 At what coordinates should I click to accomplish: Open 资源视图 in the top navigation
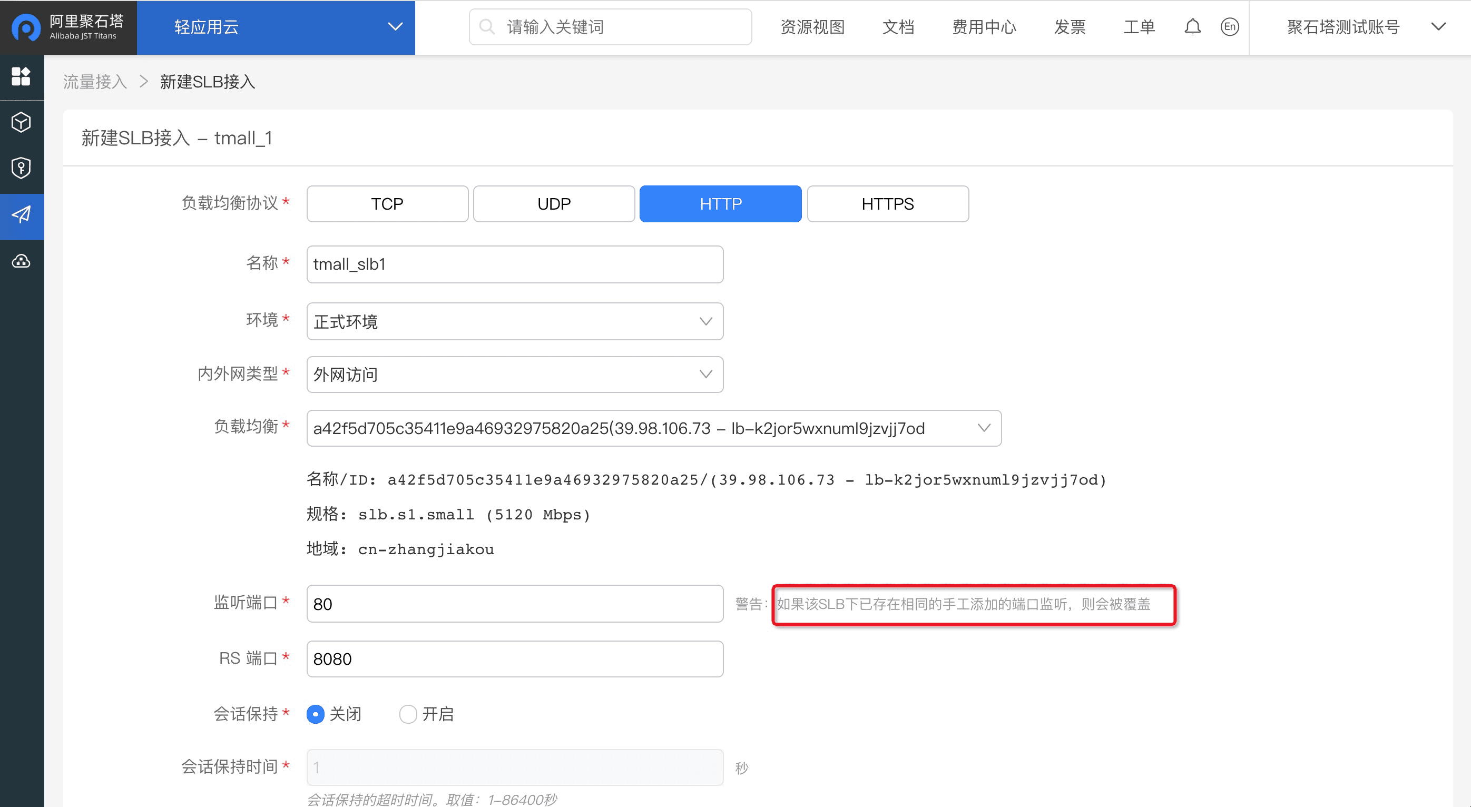[812, 27]
